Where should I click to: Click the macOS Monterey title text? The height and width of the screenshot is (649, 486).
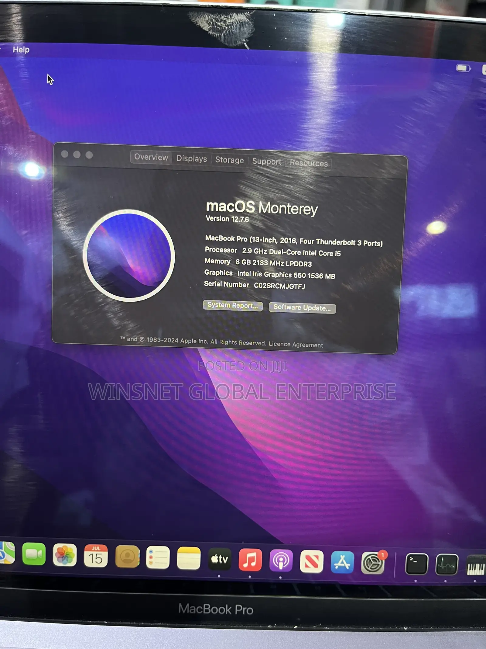[x=262, y=208]
